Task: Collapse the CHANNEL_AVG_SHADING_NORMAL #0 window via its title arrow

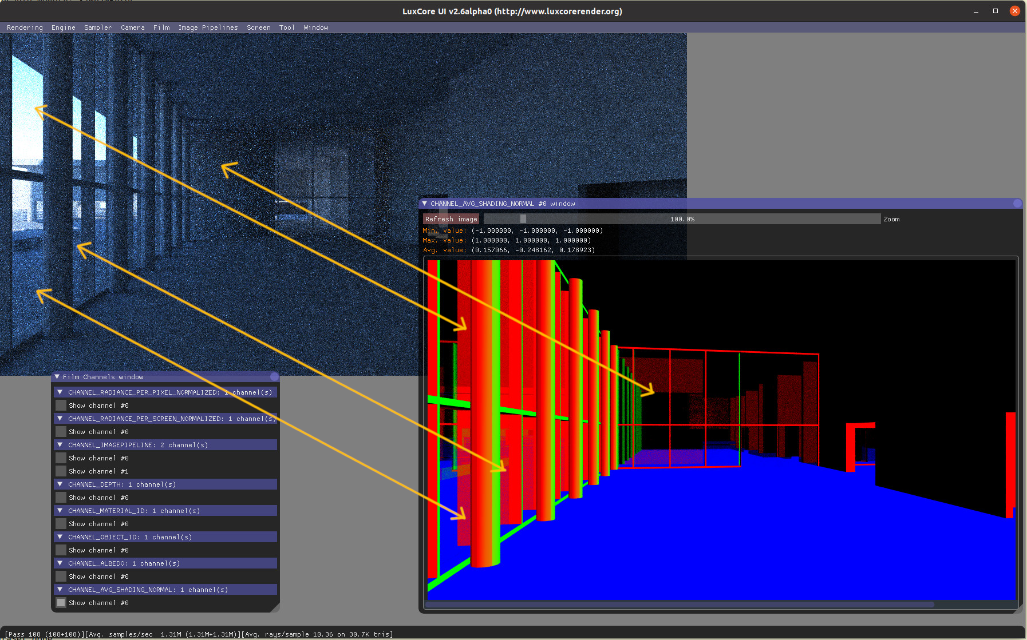Action: [425, 204]
